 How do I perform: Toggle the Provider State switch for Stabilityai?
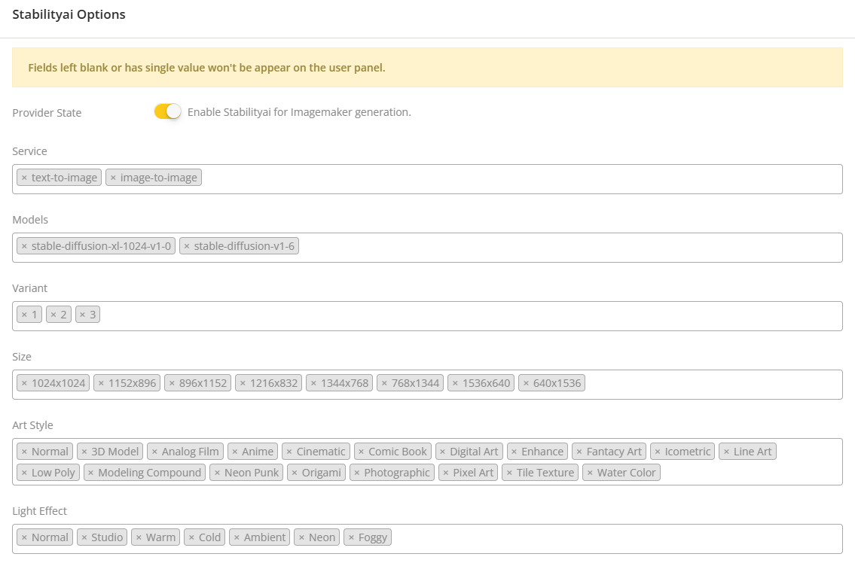[x=167, y=111]
